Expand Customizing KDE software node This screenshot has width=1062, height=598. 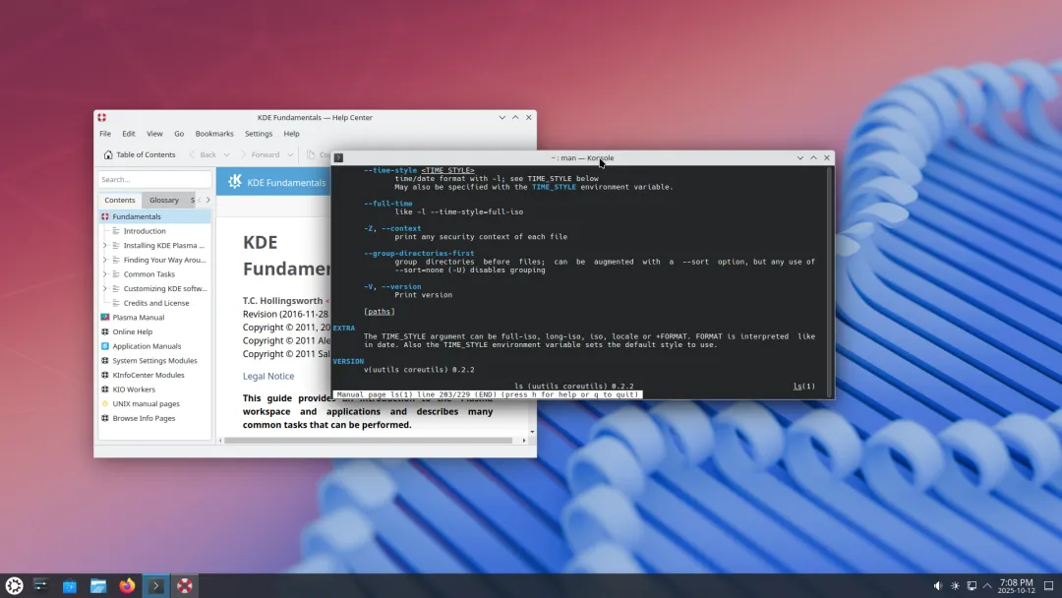(x=105, y=288)
